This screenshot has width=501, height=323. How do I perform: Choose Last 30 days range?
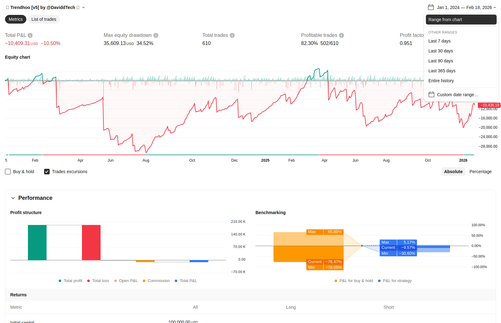pyautogui.click(x=440, y=51)
